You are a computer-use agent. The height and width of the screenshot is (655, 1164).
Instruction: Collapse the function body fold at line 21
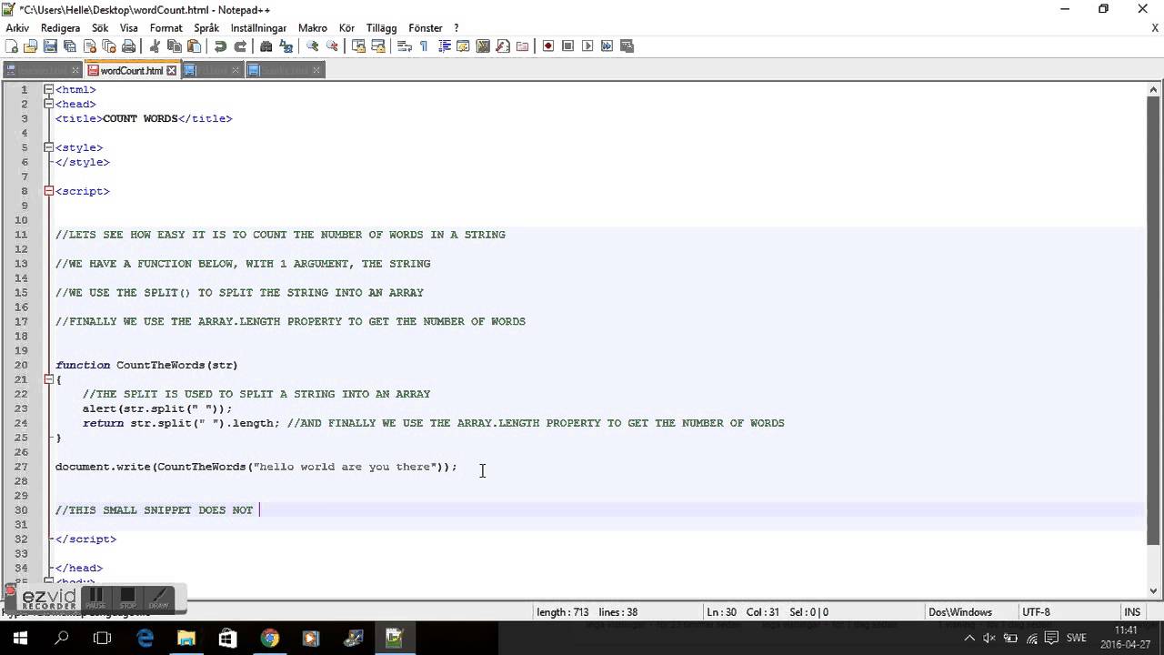coord(48,379)
